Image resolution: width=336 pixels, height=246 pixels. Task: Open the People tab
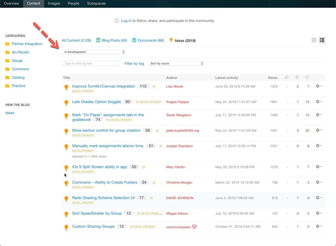pos(74,3)
